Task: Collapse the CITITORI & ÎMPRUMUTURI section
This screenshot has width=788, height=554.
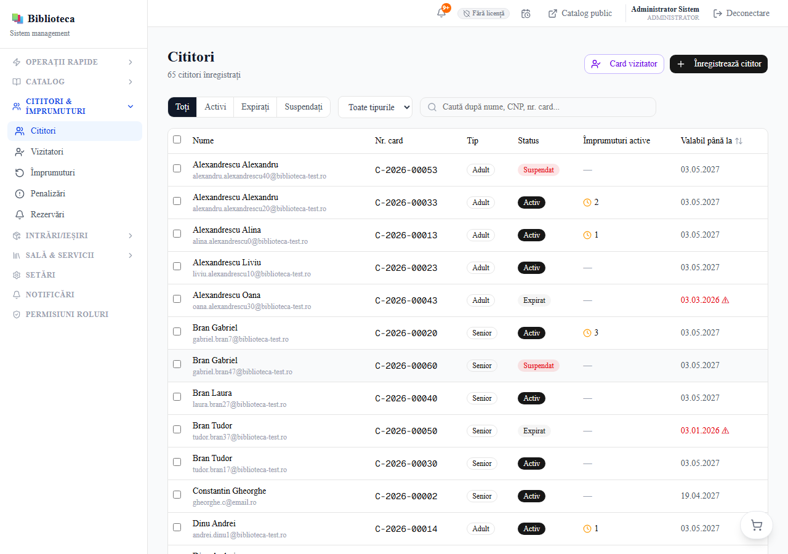Action: pos(73,106)
